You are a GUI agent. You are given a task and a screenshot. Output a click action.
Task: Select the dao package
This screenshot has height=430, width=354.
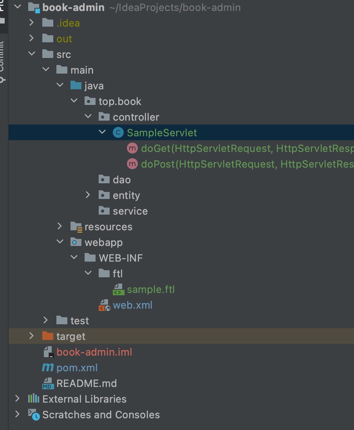(121, 180)
